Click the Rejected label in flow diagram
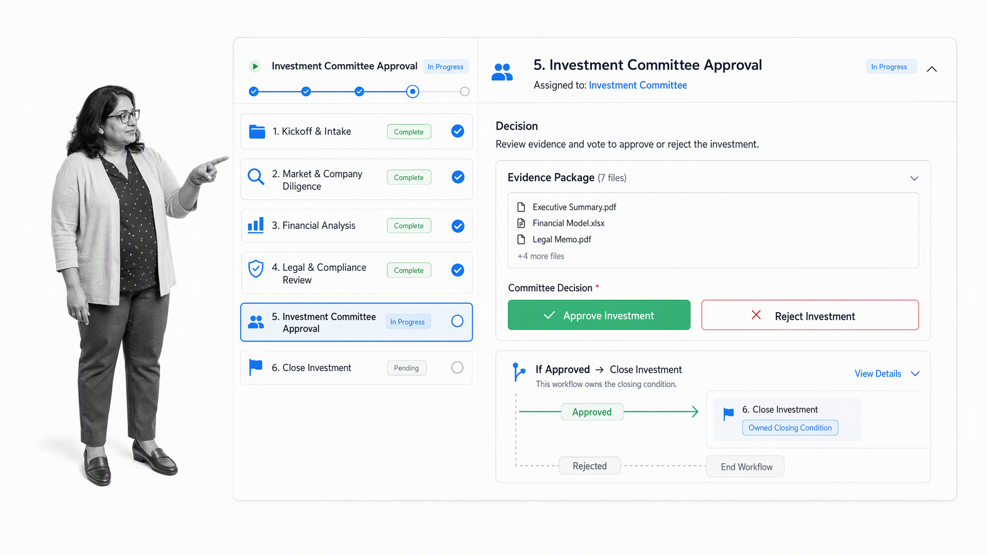Viewport: 987px width, 555px height. pyautogui.click(x=590, y=466)
